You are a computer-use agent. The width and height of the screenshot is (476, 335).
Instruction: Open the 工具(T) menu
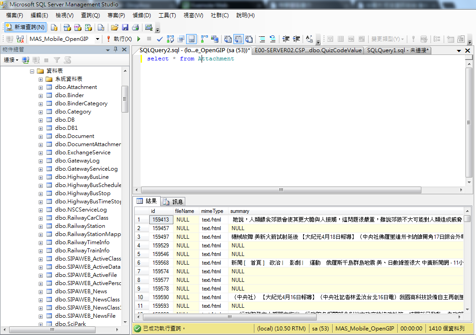click(167, 15)
